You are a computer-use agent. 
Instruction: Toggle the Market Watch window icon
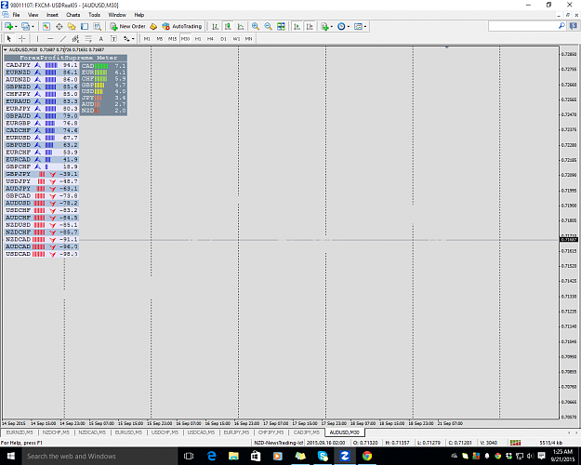[x=46, y=26]
